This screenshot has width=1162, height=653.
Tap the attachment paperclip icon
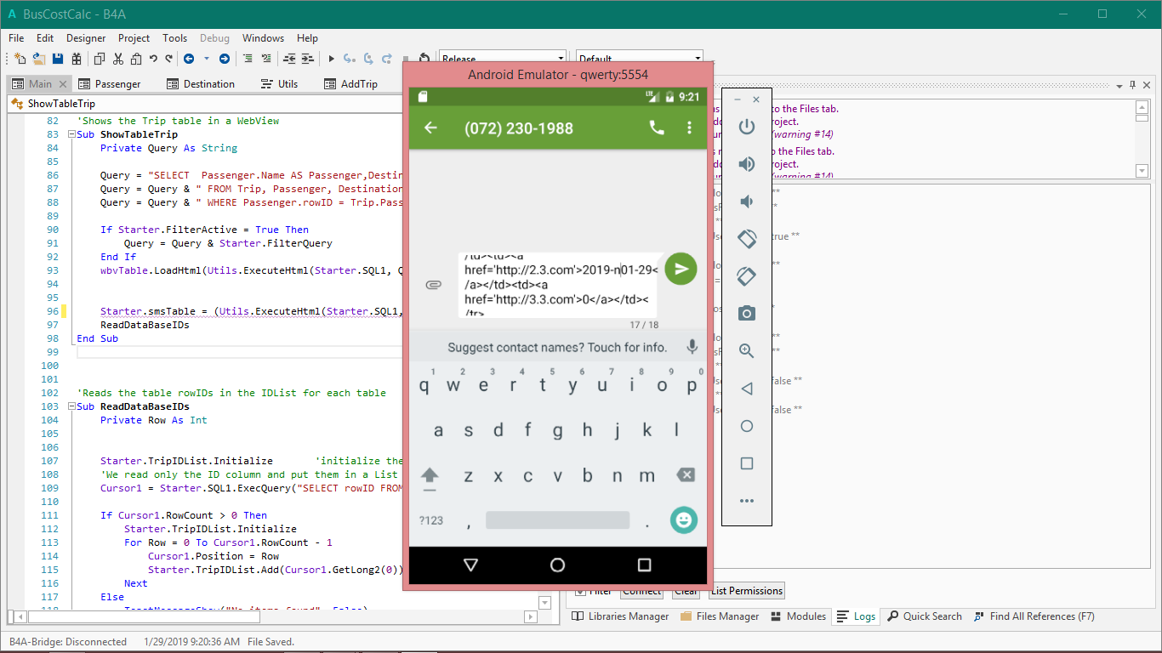(433, 285)
